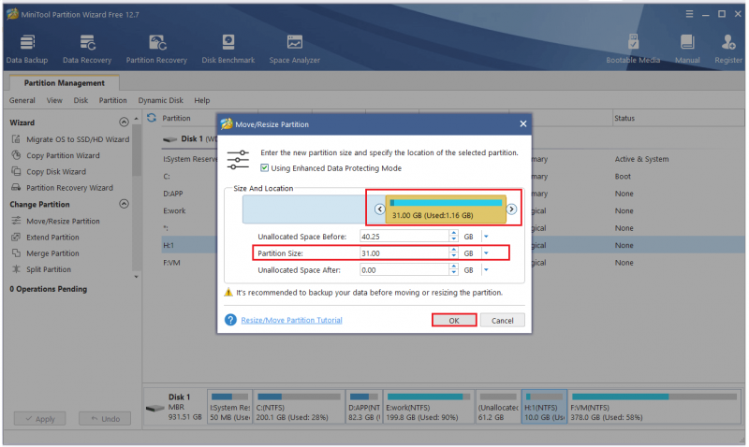Click the partition list refresh icon
The width and height of the screenshot is (749, 447).
coord(152,118)
